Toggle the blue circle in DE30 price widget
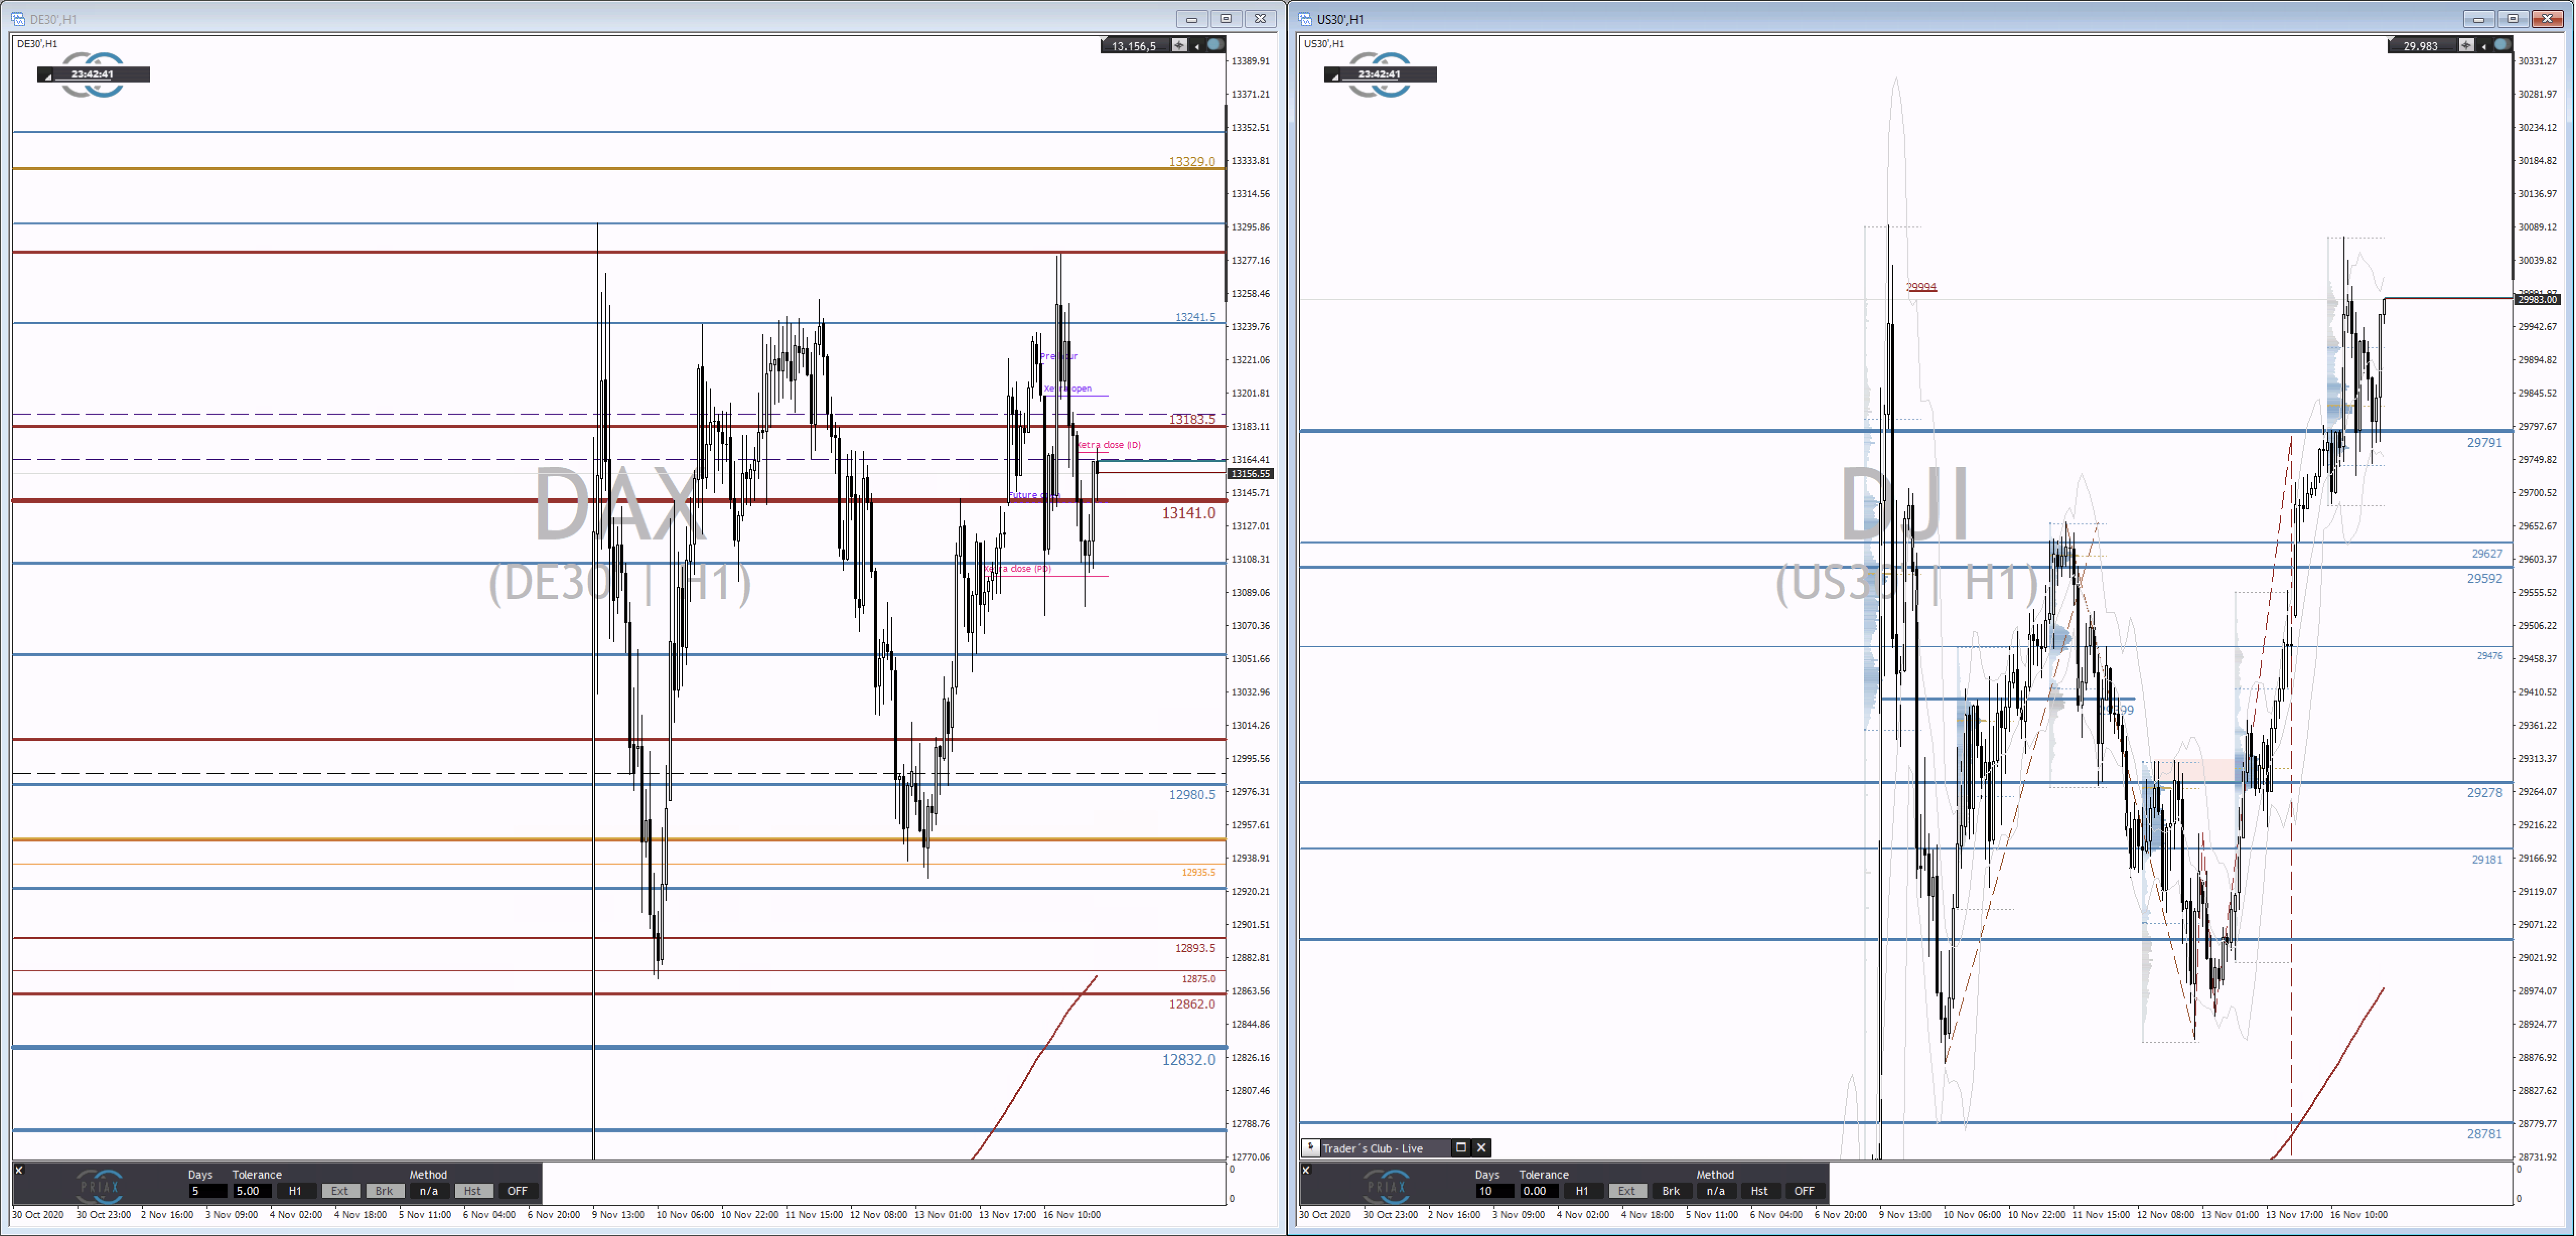The height and width of the screenshot is (1236, 2576). point(1214,45)
